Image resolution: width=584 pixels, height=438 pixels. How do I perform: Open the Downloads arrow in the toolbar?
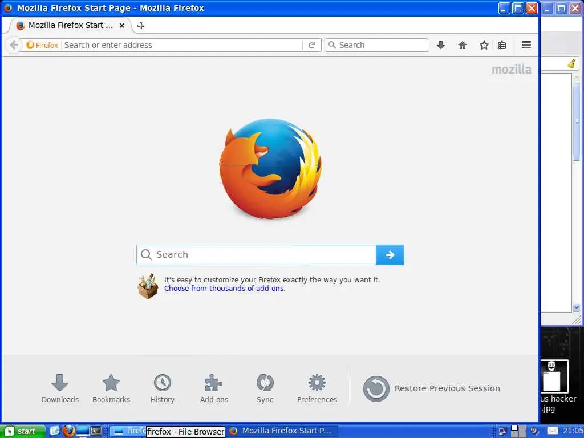[441, 46]
